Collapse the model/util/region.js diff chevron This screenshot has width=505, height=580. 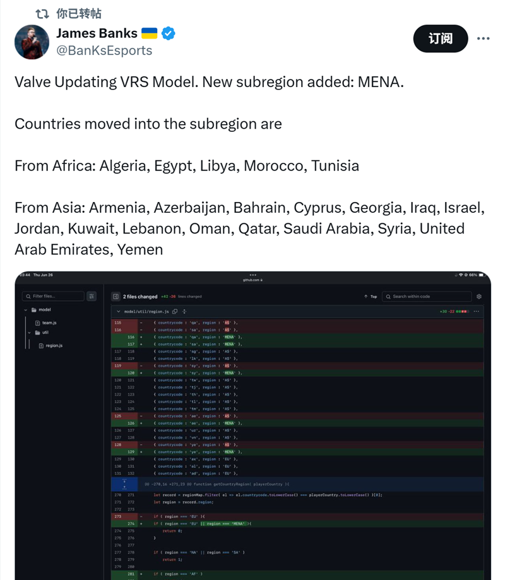119,311
